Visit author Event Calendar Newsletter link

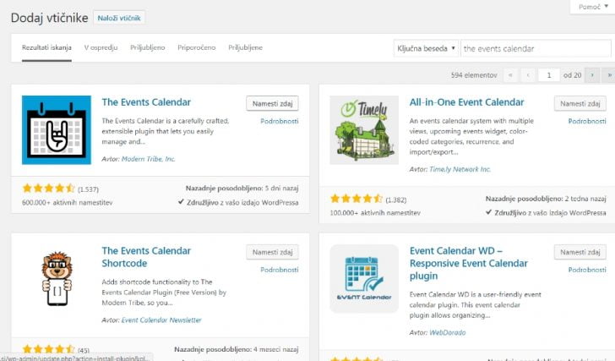pos(161,320)
